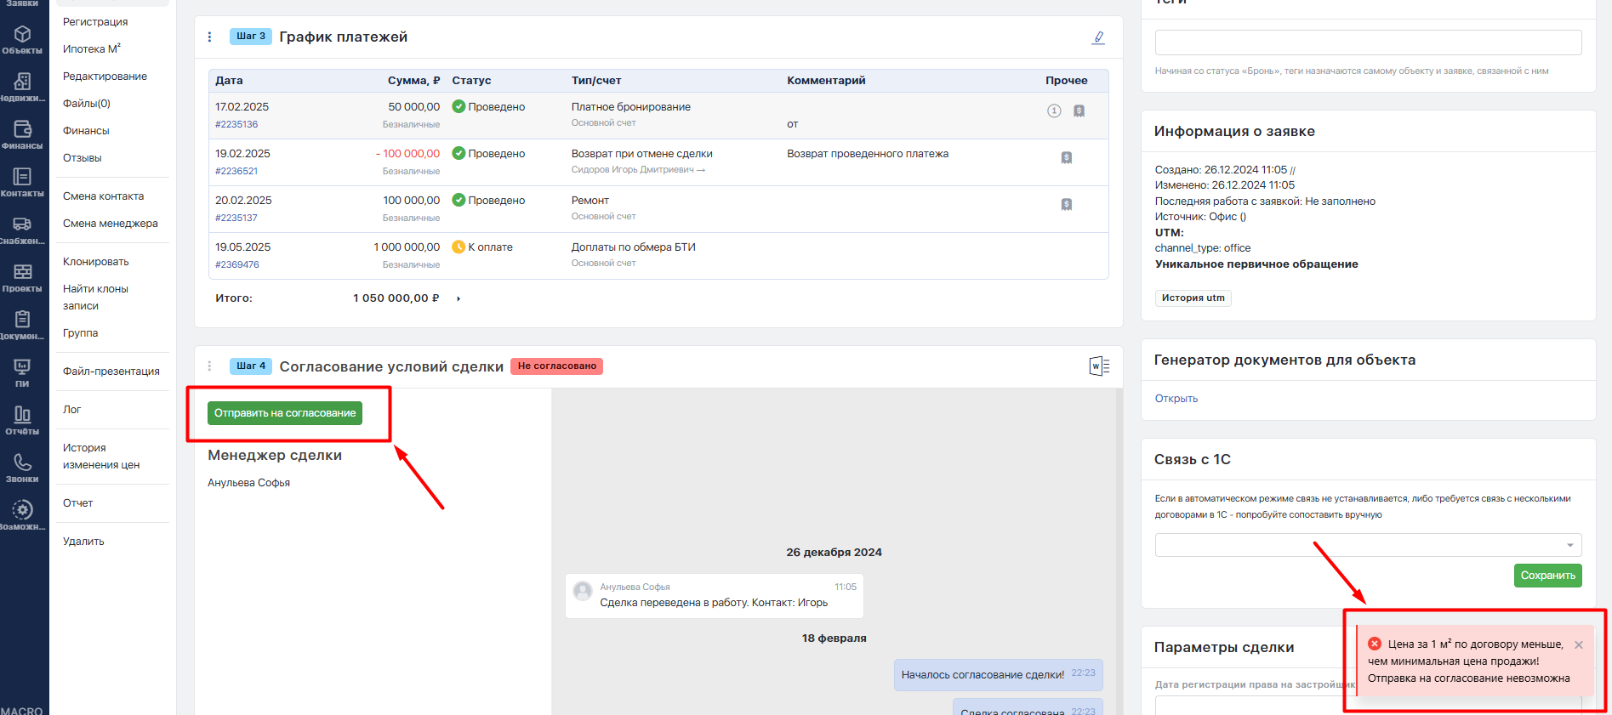1612x715 pixels.
Task: Click the edit pencil icon for График платежей
Action: point(1098,37)
